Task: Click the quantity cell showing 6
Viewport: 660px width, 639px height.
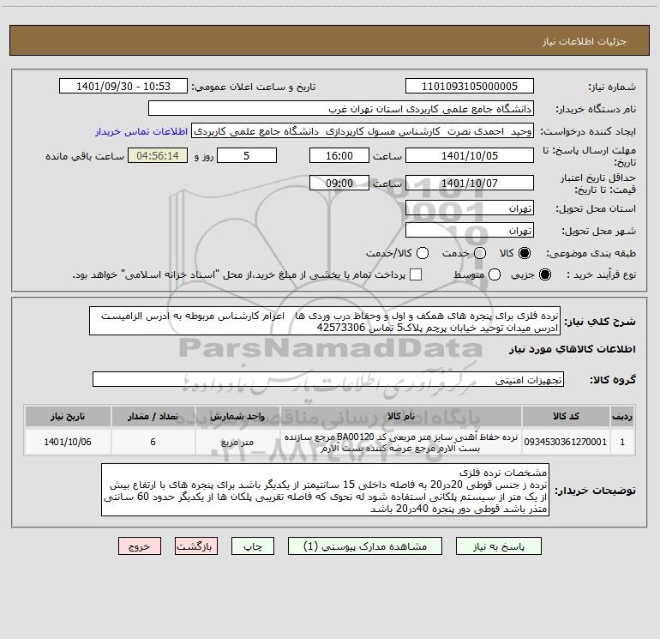Action: point(153,442)
